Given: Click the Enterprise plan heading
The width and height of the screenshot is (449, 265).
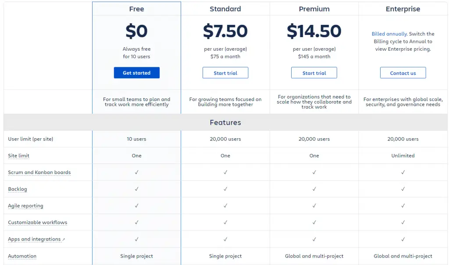Looking at the screenshot, I should [403, 9].
